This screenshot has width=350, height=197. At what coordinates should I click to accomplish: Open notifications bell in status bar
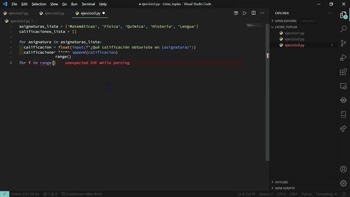coord(344,194)
